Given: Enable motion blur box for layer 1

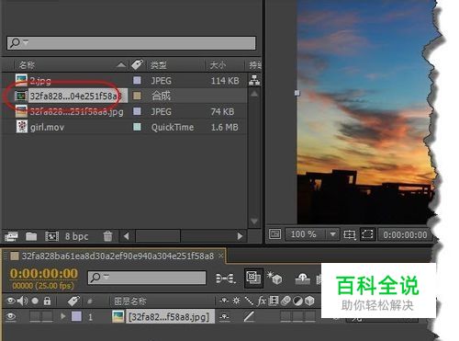Looking at the screenshot, I should coord(285,316).
